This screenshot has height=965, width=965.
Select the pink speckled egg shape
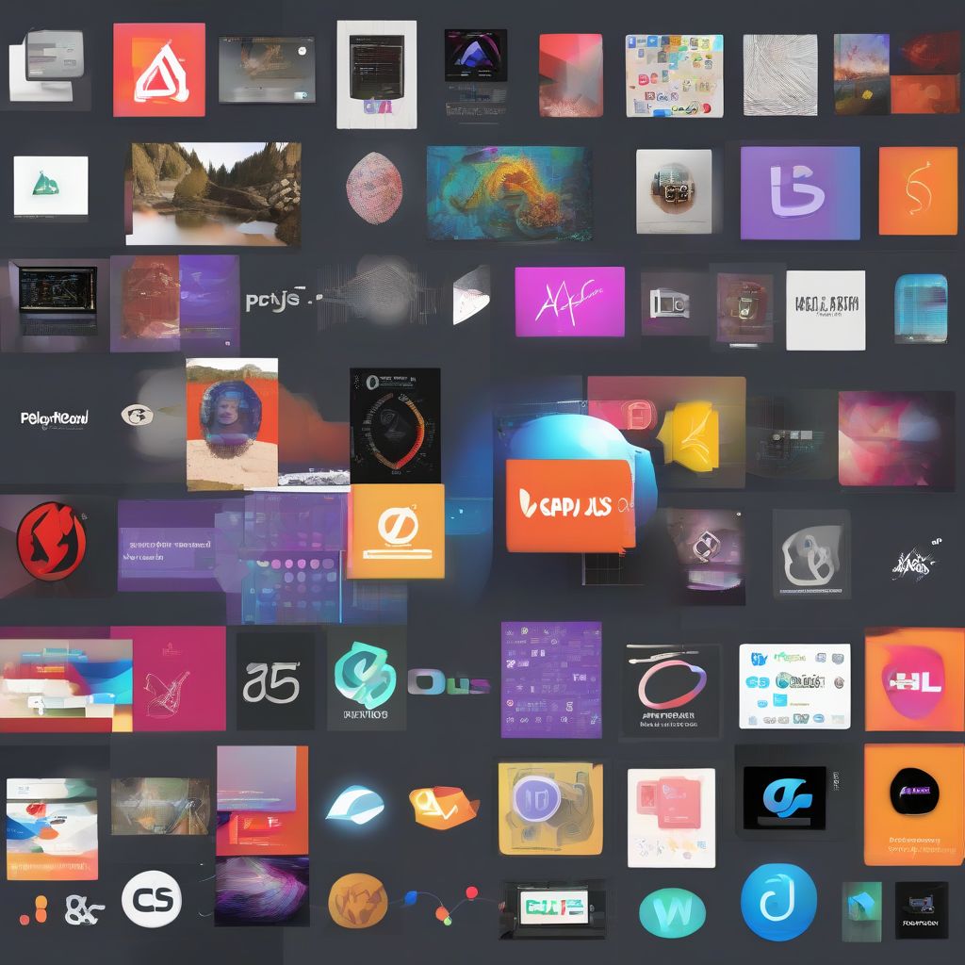pos(374,188)
